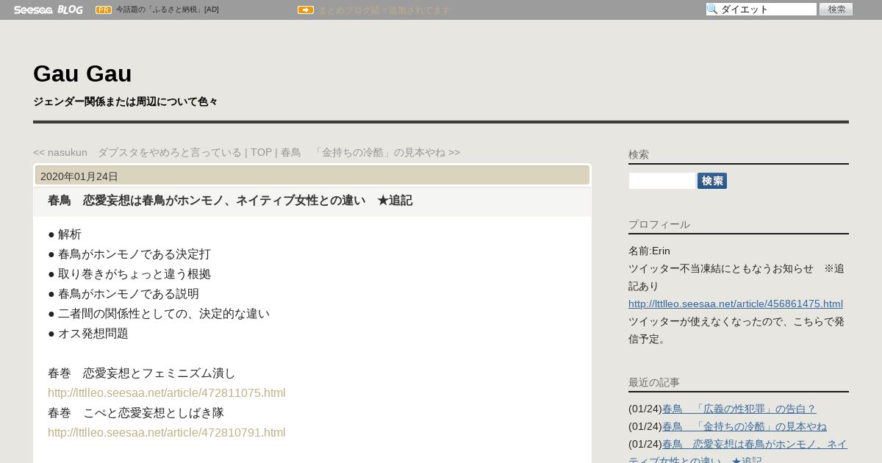Click the text 春巻 こぺと恋愛妄想としばき隊
The height and width of the screenshot is (463, 882).
point(136,413)
